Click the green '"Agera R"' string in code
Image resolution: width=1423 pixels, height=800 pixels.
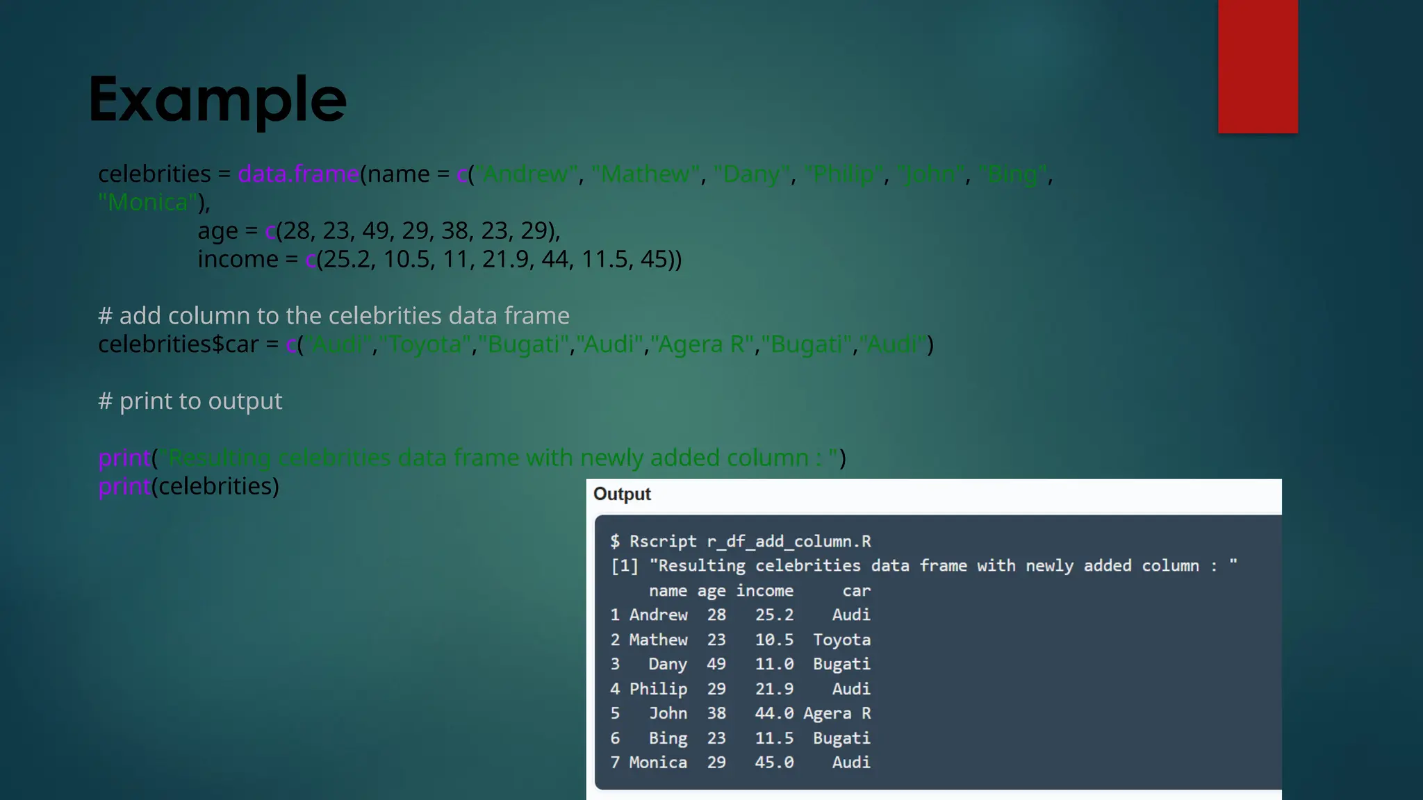pos(702,344)
